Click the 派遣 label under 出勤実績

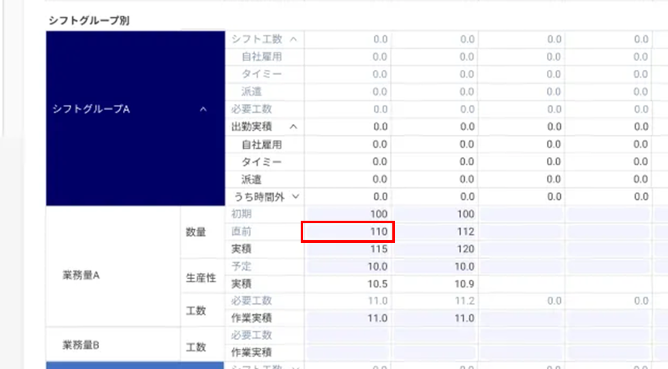(x=251, y=179)
